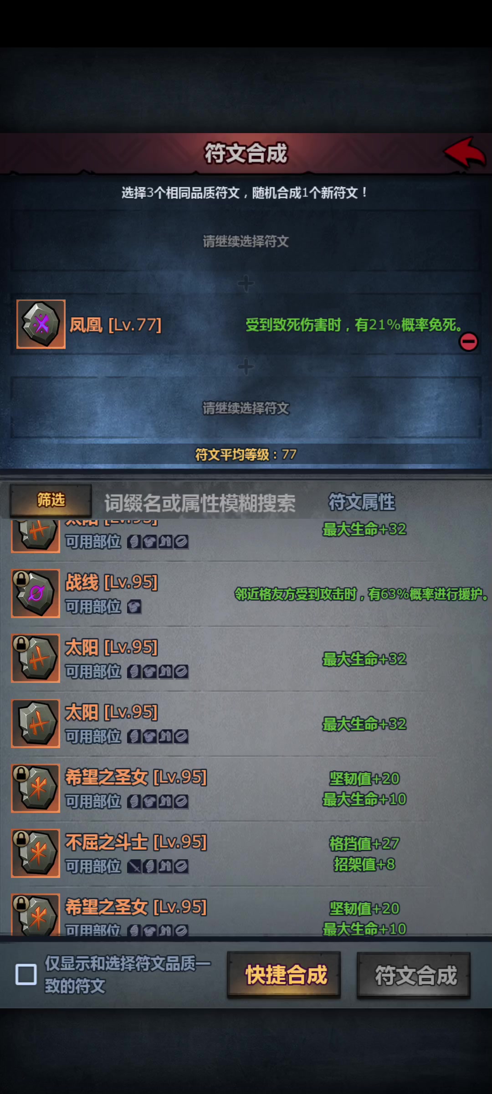
Task: Tap the top empty 请继续选择符文 slot
Action: tap(246, 241)
